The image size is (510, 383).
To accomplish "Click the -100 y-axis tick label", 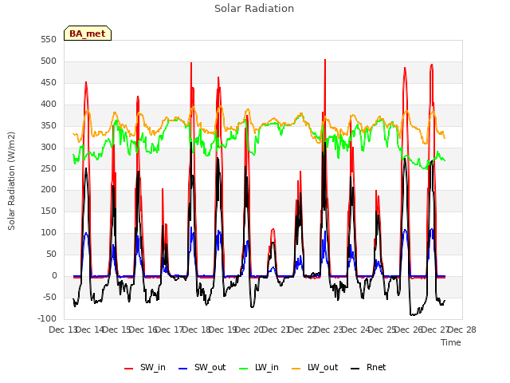I will point(47,318).
